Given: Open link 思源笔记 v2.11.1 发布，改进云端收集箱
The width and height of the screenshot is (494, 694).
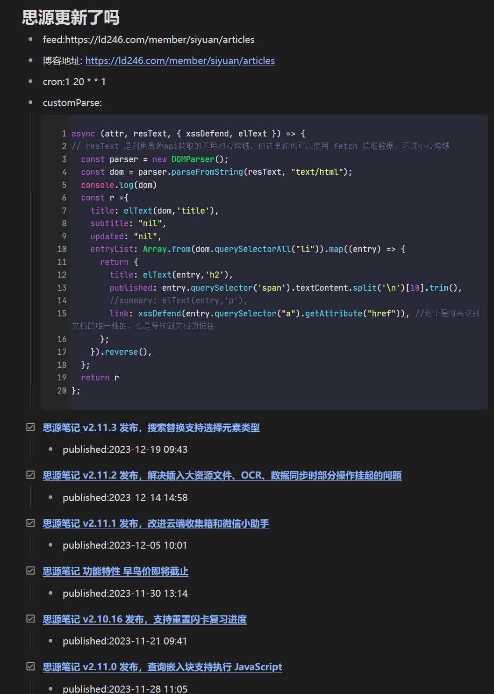Looking at the screenshot, I should [x=156, y=523].
